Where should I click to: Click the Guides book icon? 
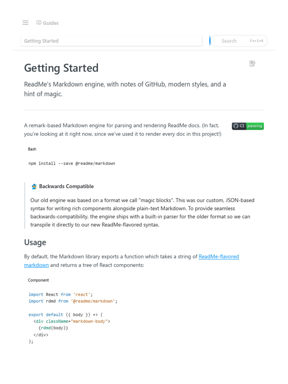click(39, 23)
